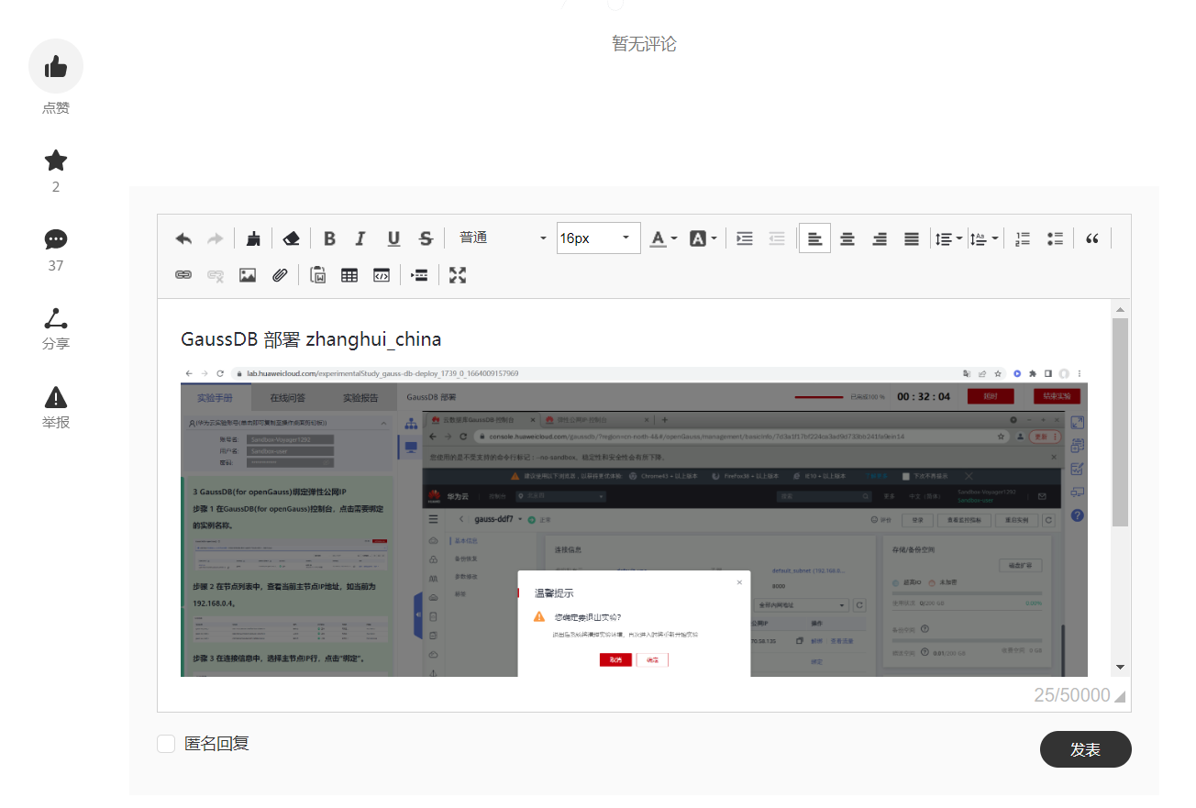Open the font color dropdown arrow
The image size is (1196, 808).
point(674,238)
